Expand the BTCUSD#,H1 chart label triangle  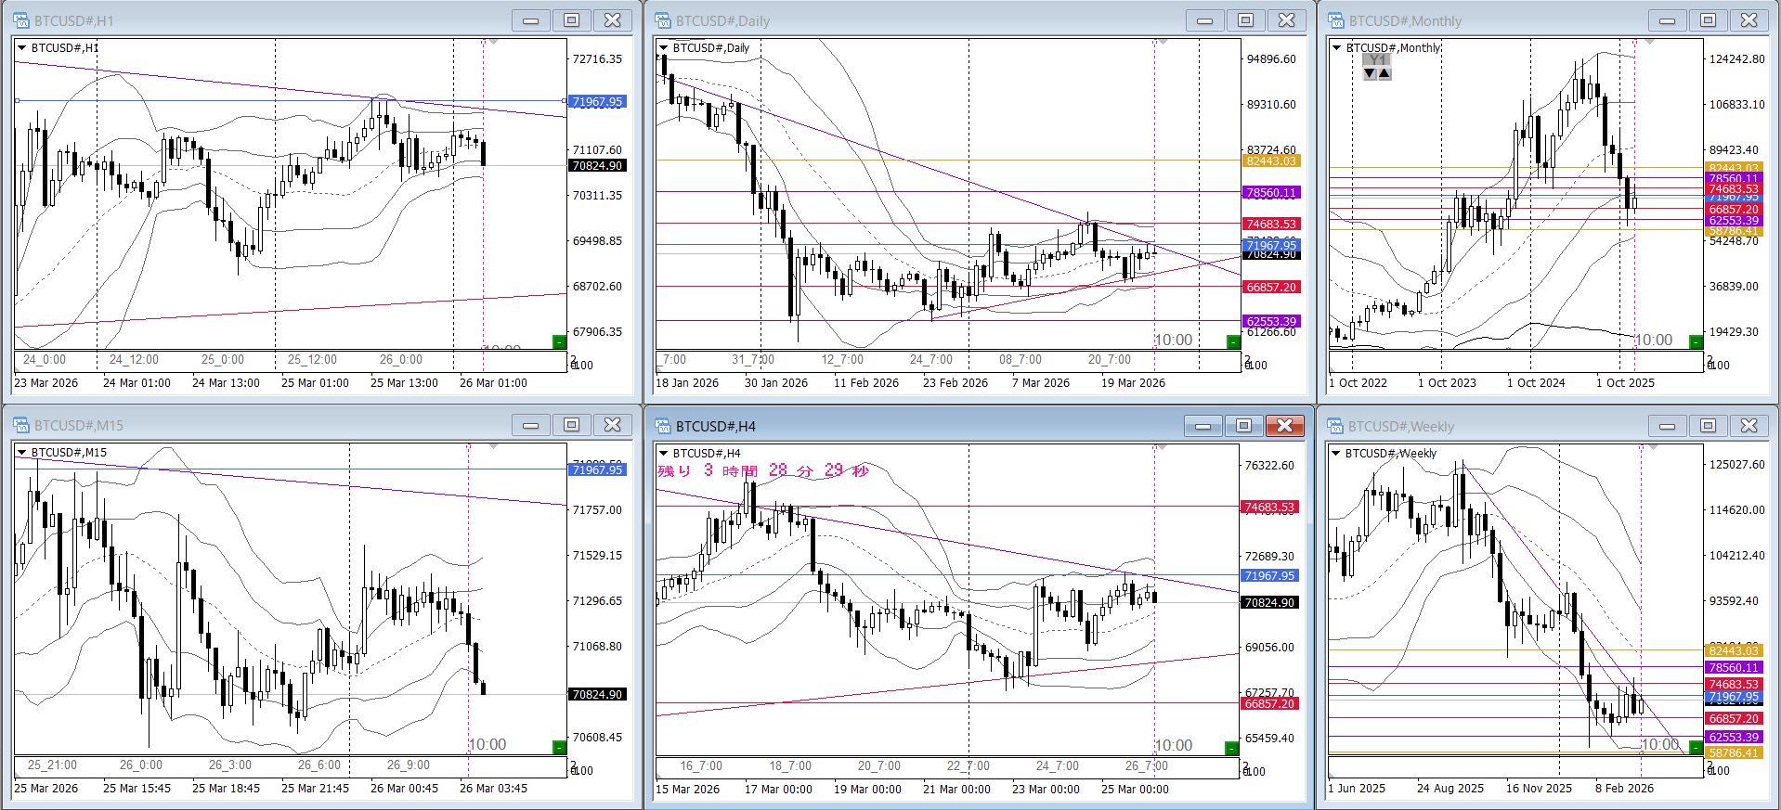click(22, 48)
